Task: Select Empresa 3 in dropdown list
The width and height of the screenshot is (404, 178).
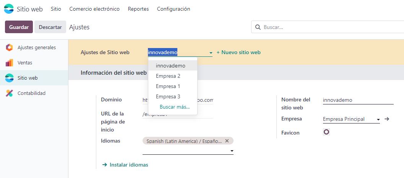Action: point(168,96)
